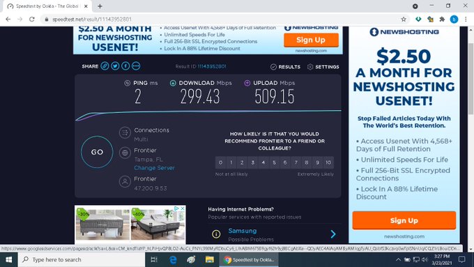Image resolution: width=474 pixels, height=267 pixels.
Task: Rate recommendation score 0
Action: (x=220, y=162)
